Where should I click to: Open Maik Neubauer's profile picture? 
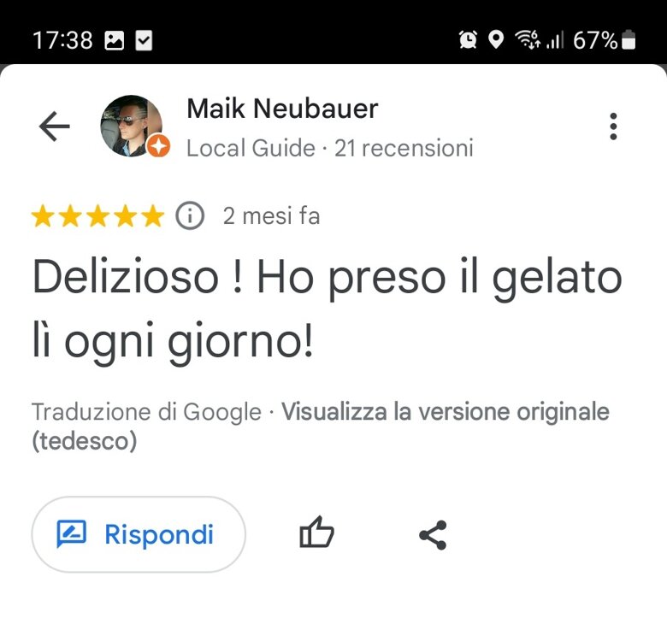click(x=131, y=126)
